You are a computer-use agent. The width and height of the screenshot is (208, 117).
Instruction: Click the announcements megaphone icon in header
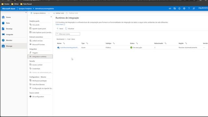pyautogui.click(x=170, y=8)
